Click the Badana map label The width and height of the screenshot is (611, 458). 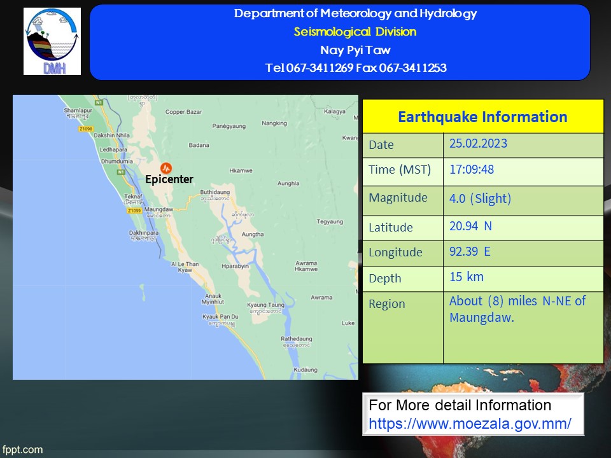coord(199,145)
